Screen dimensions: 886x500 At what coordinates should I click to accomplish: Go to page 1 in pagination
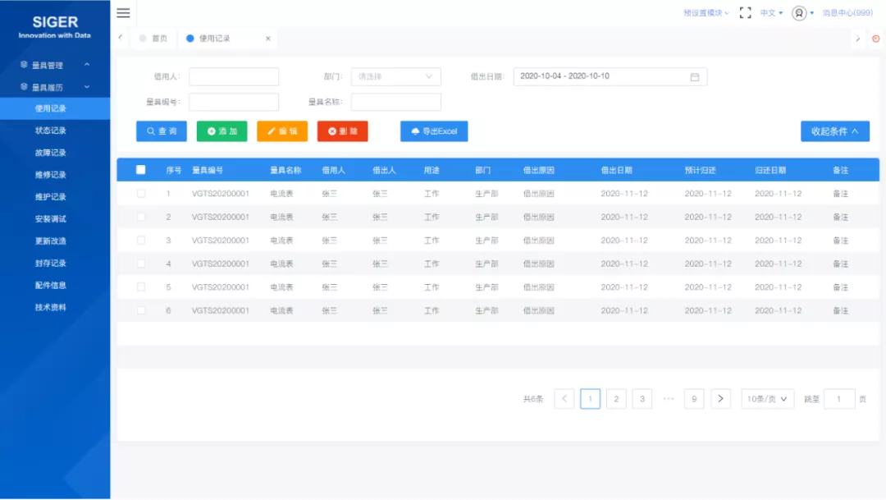591,399
